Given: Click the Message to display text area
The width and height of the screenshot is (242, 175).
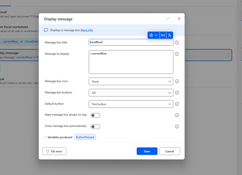Looking at the screenshot, I should 131,62.
